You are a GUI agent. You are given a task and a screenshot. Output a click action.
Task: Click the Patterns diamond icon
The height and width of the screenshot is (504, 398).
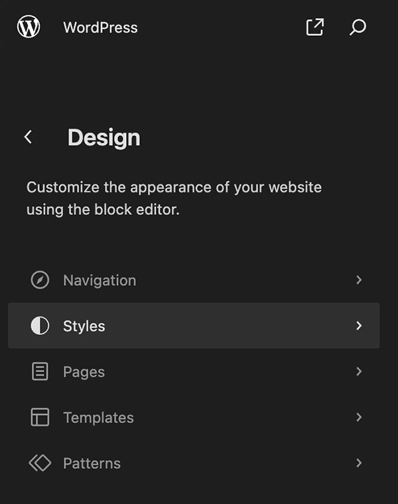[x=40, y=463]
